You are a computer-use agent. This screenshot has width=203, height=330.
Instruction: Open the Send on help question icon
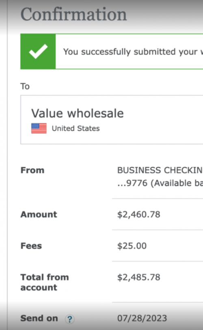[70, 319]
